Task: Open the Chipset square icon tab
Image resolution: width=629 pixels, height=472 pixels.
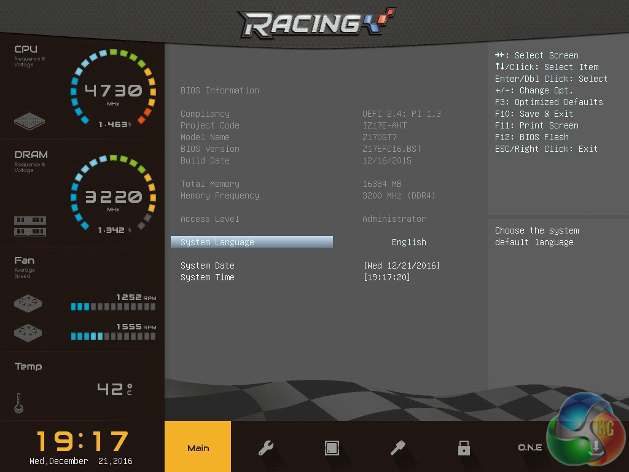Action: click(x=332, y=448)
